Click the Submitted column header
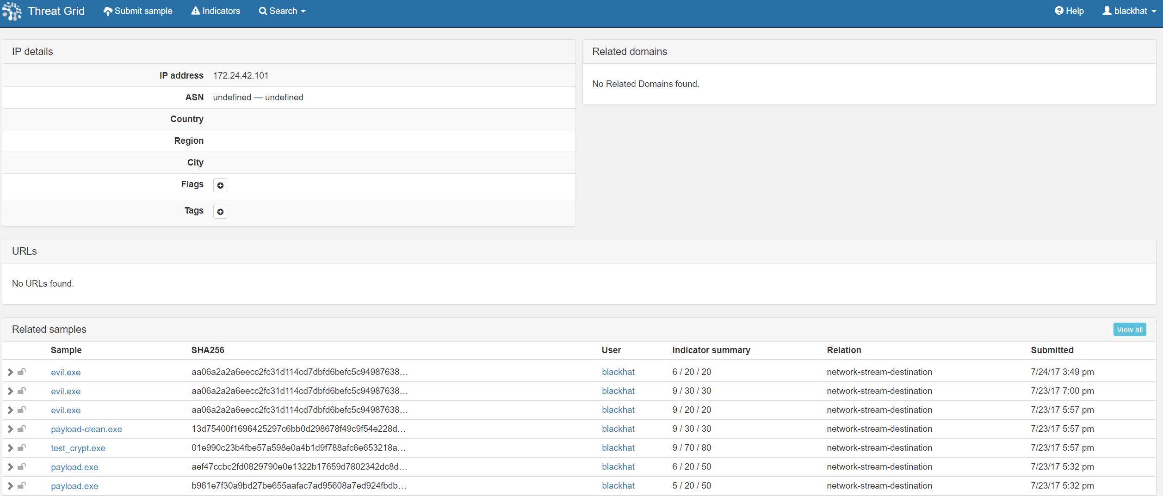The width and height of the screenshot is (1163, 496). click(x=1052, y=350)
